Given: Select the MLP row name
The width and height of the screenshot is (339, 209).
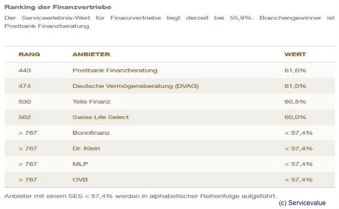Looking at the screenshot, I should pyautogui.click(x=80, y=164).
